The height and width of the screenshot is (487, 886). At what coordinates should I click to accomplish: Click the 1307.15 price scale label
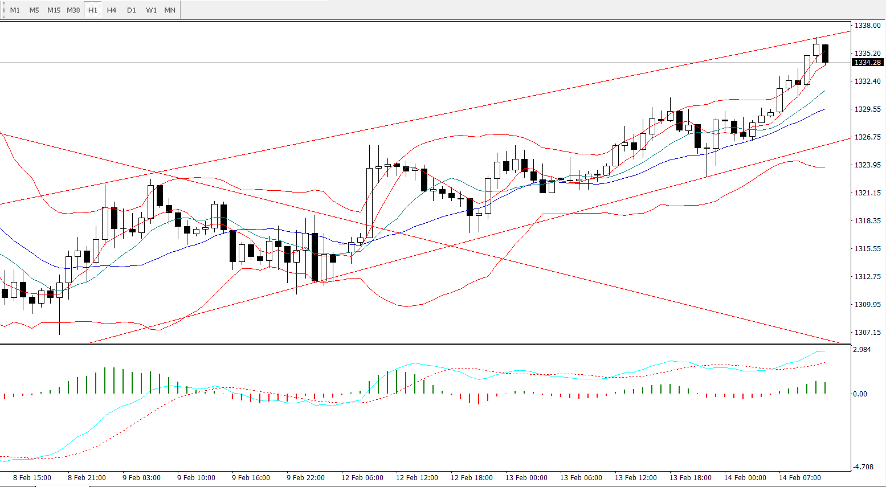(x=867, y=333)
